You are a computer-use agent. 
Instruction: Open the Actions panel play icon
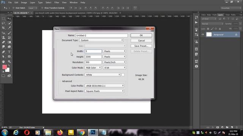(x=196, y=23)
